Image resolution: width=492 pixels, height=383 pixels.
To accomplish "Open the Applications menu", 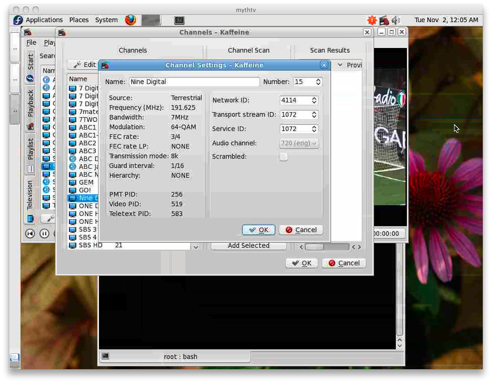I will tap(44, 20).
